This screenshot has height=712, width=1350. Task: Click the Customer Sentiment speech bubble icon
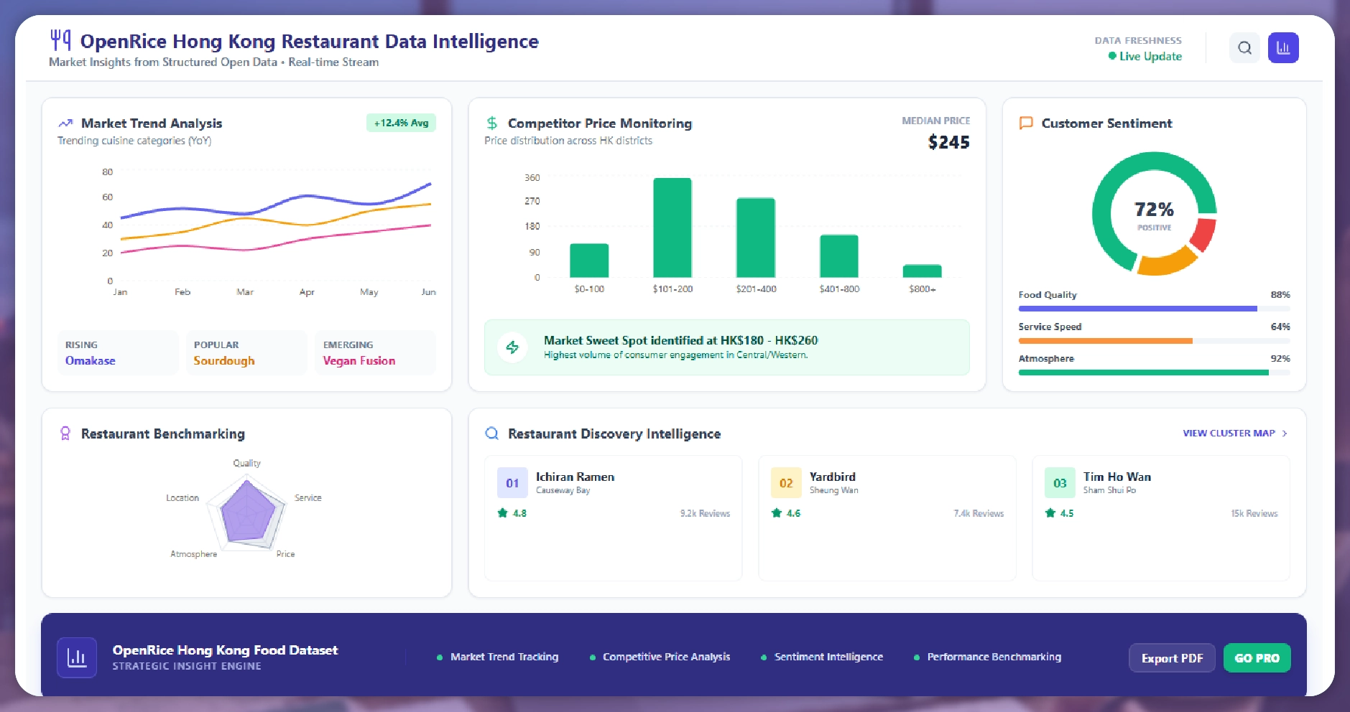click(1026, 123)
